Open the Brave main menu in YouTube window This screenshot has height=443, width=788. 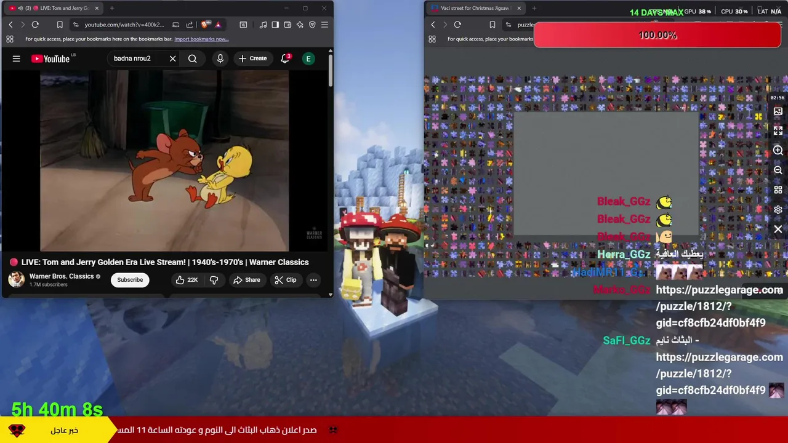coord(324,25)
